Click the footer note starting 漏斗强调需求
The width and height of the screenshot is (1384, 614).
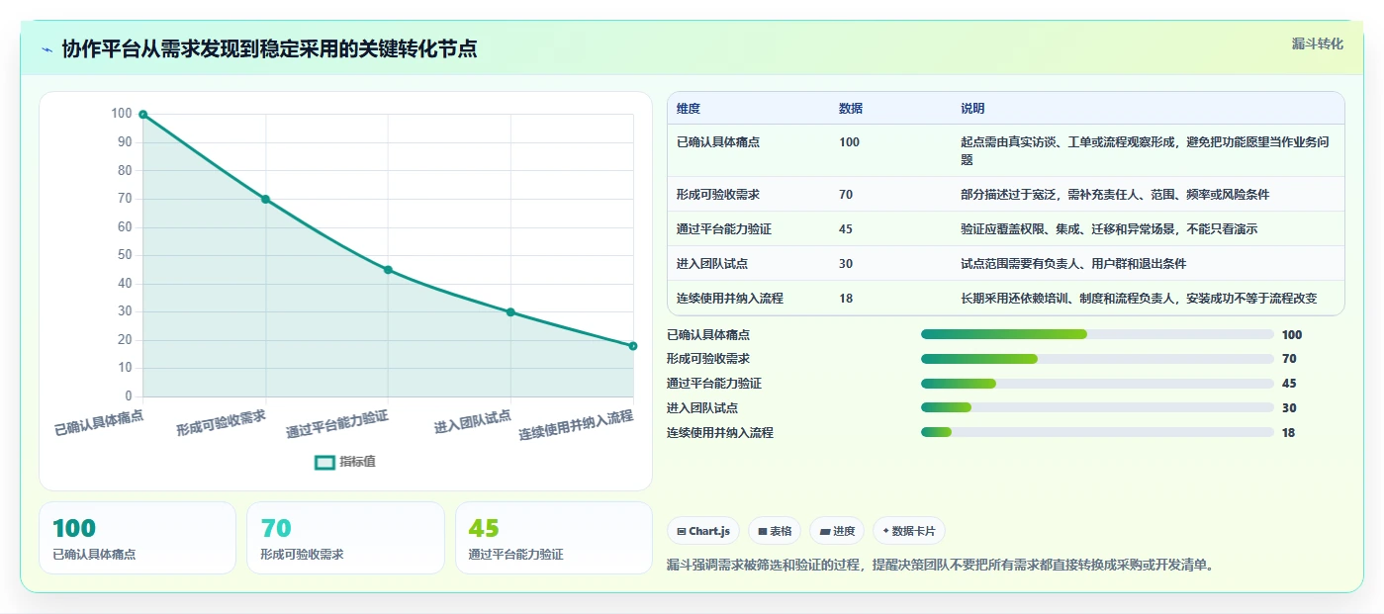coord(941,566)
